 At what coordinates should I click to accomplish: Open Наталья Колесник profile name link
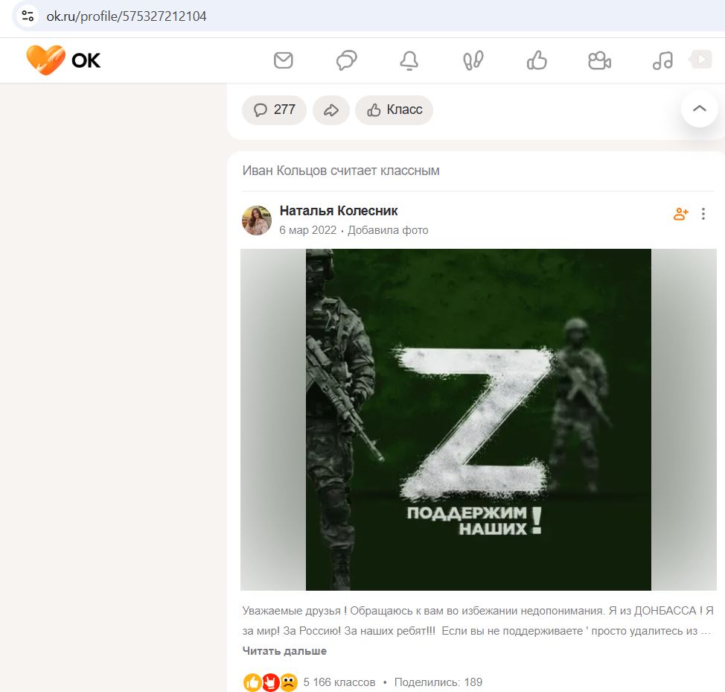tap(339, 211)
